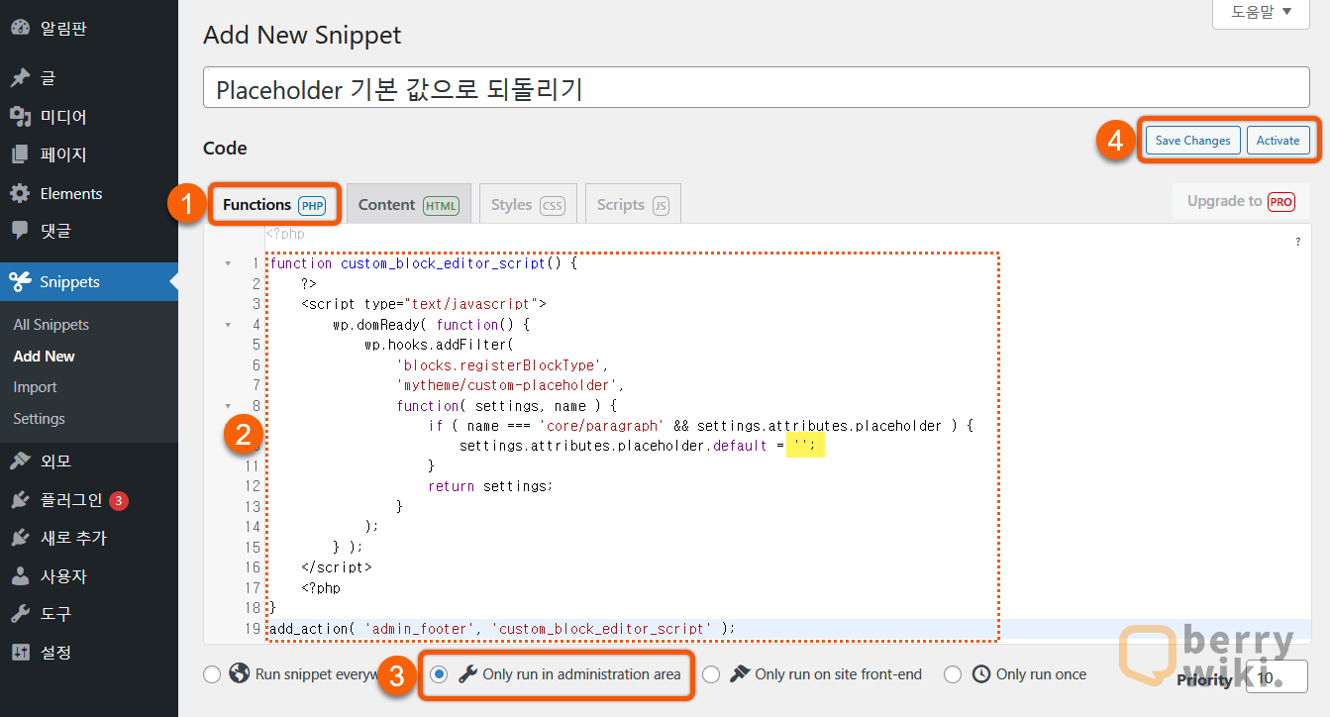This screenshot has height=717, width=1330.
Task: Click the PRO badge next to Upgrade
Action: pos(1281,201)
